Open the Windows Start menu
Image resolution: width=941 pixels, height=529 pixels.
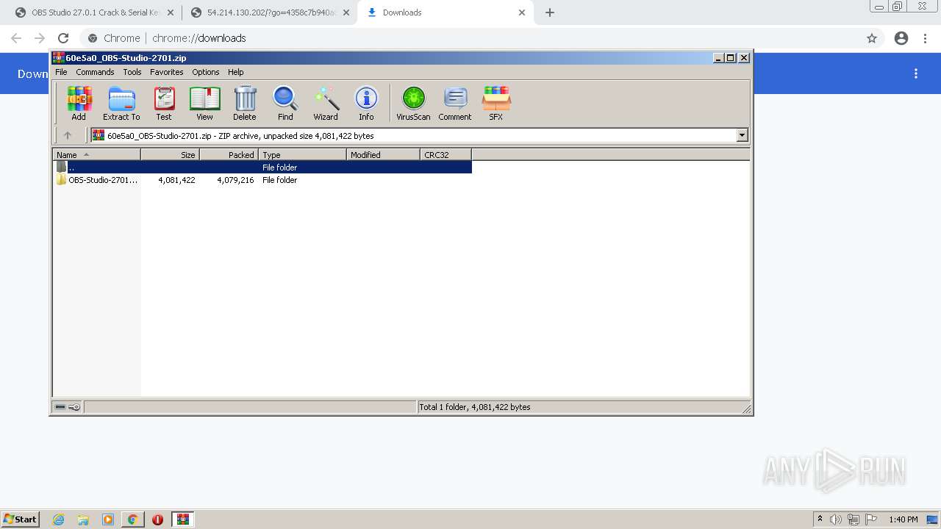21,519
